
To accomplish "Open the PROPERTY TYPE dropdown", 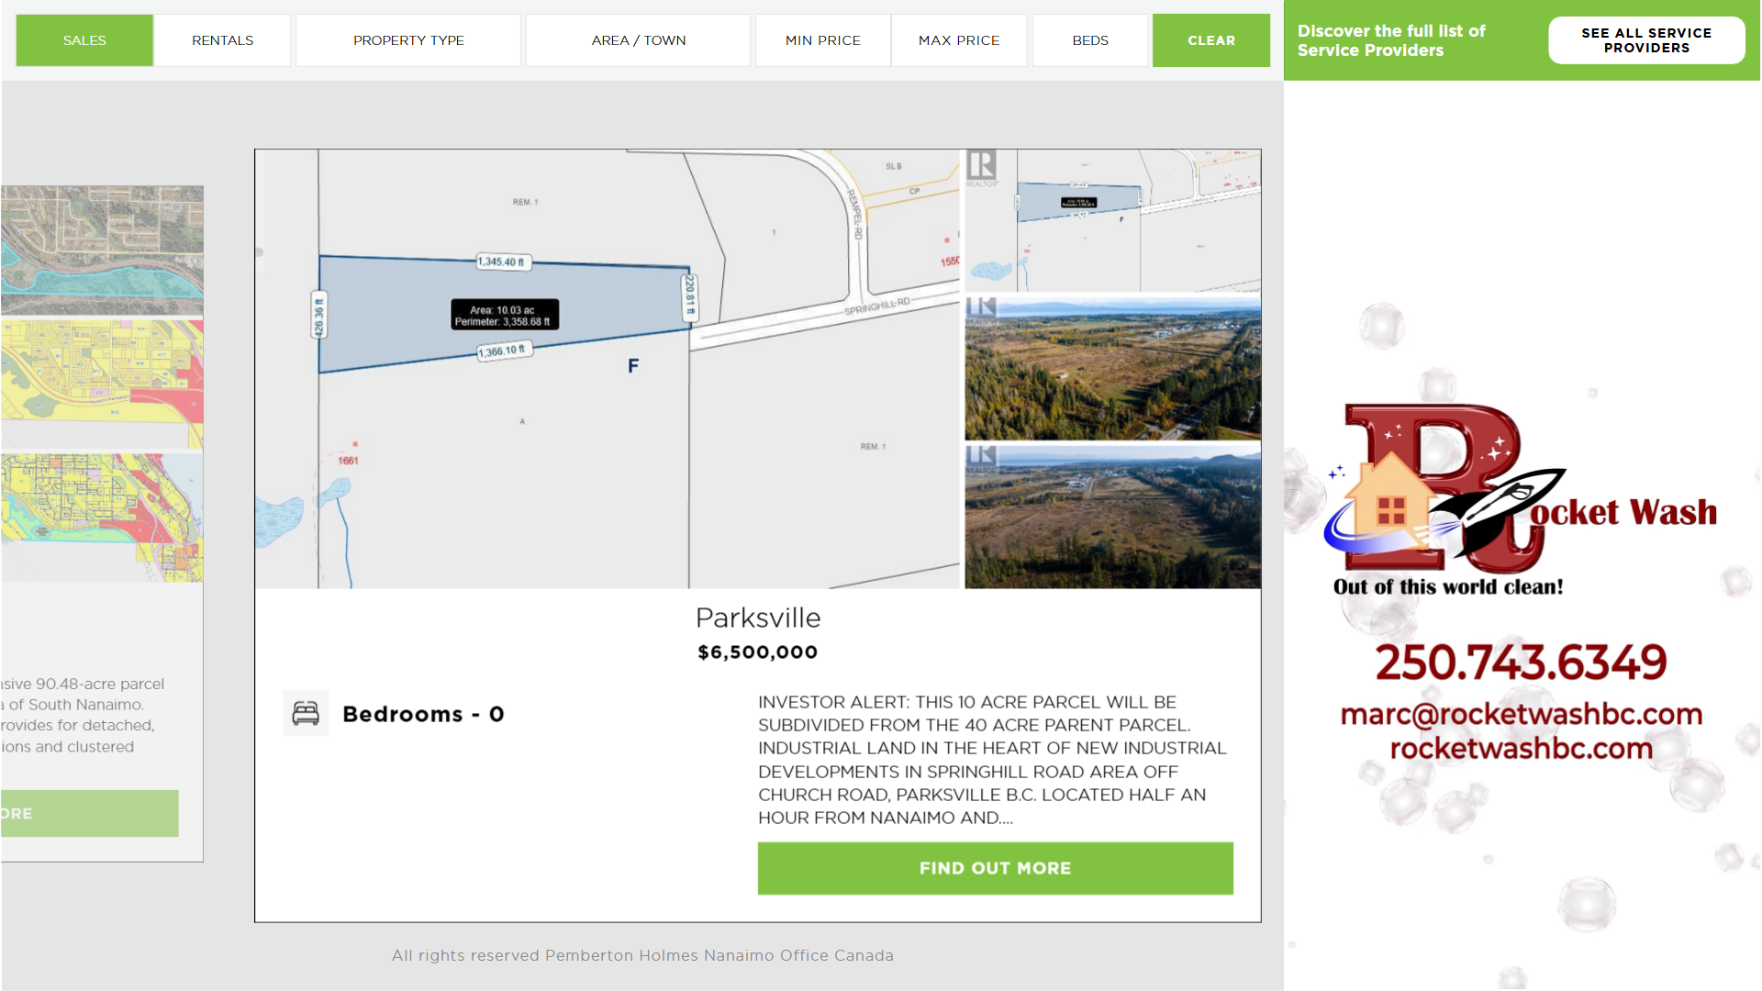I will [408, 40].
